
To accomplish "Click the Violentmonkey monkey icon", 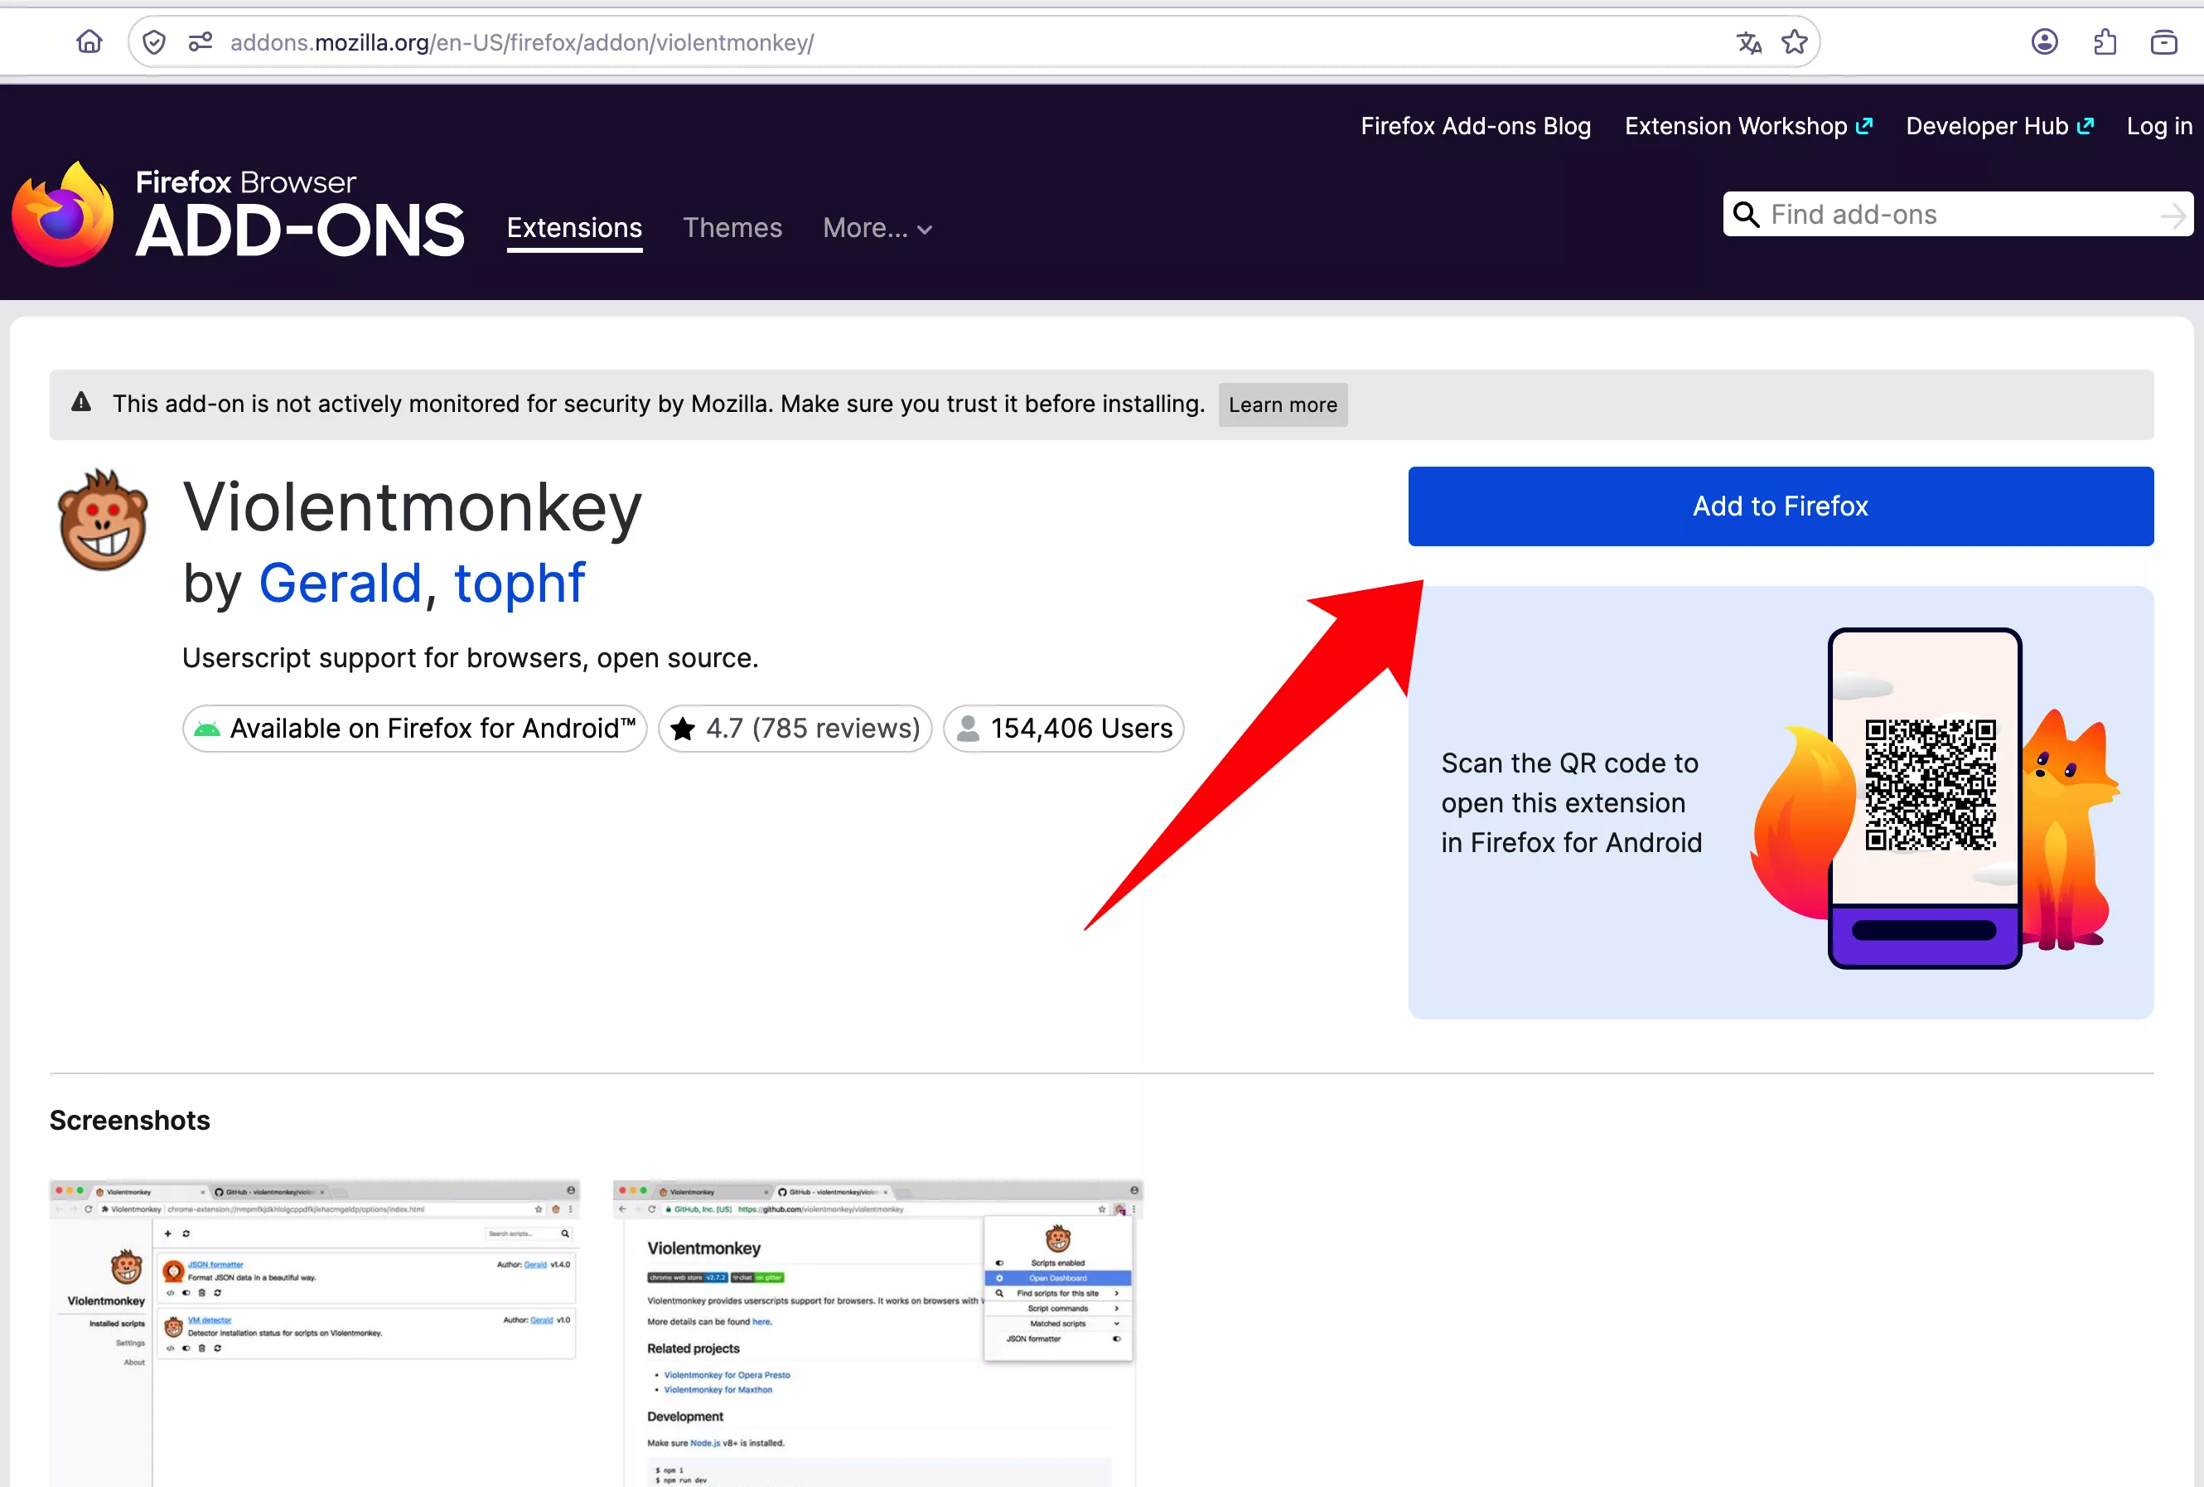I will 104,520.
